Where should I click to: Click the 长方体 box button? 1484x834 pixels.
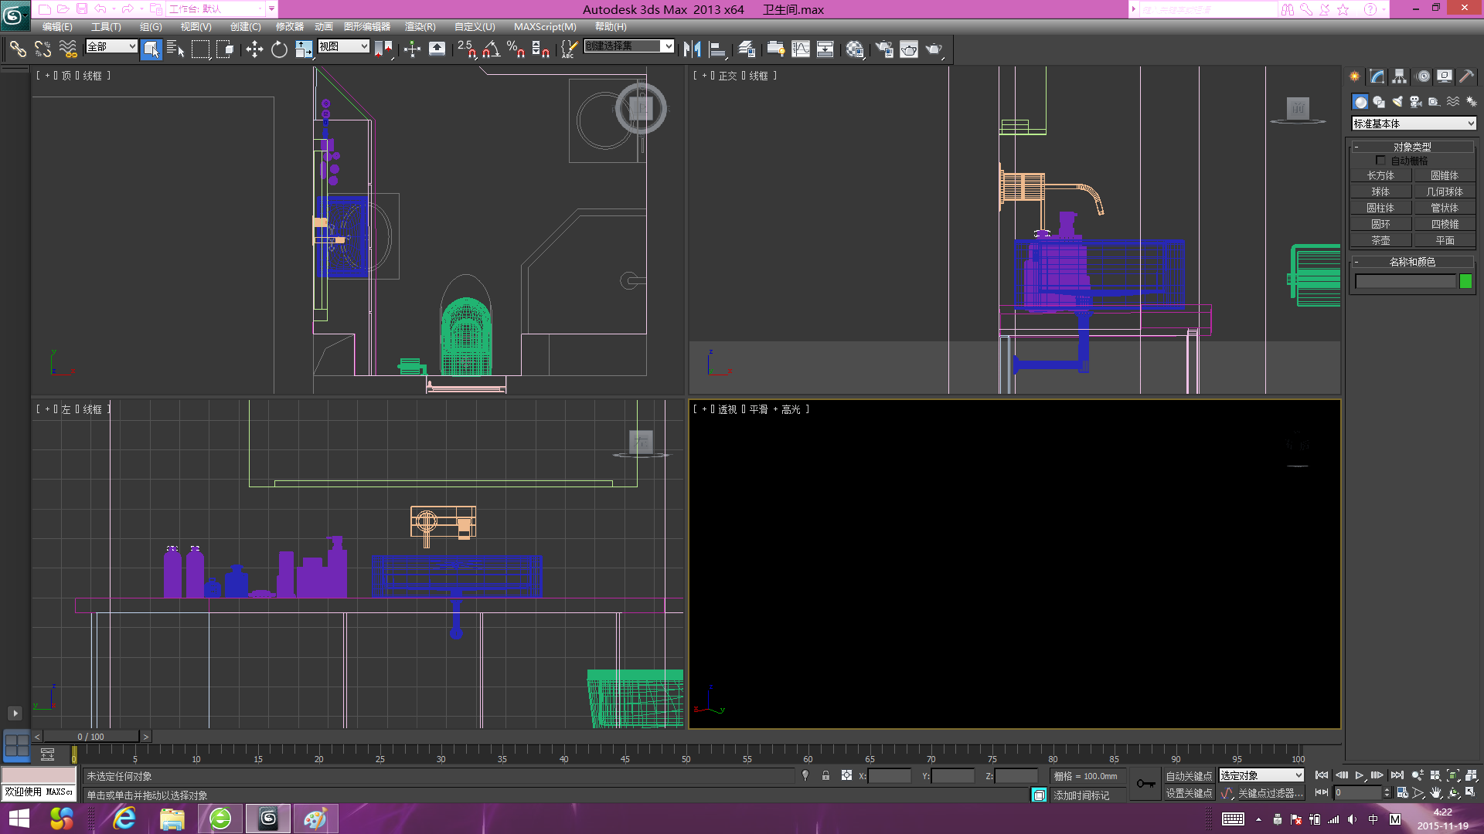(1380, 176)
